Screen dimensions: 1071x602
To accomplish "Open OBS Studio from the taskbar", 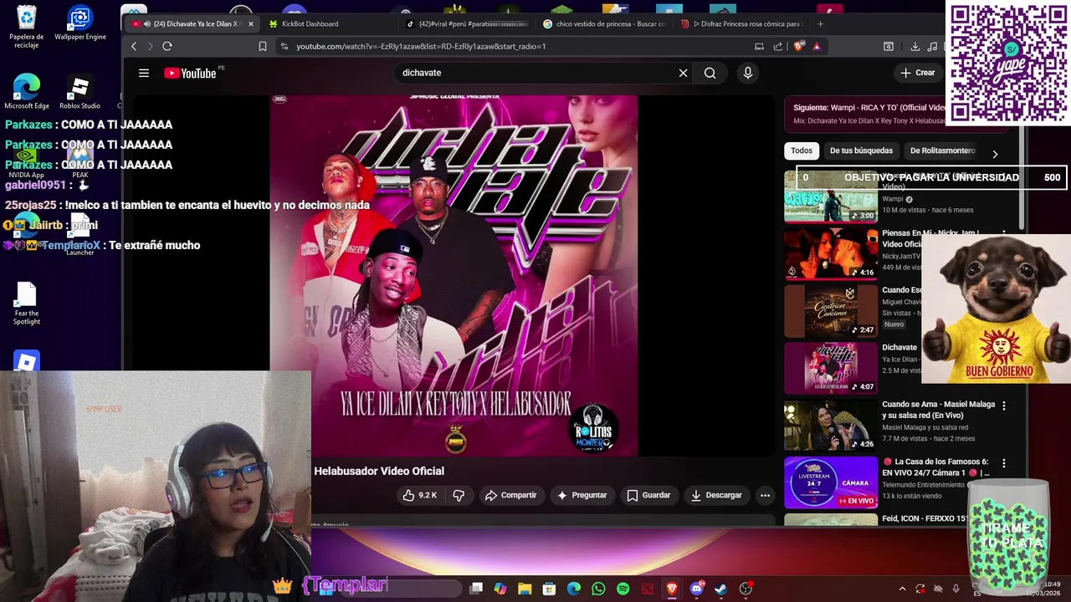I will click(746, 589).
